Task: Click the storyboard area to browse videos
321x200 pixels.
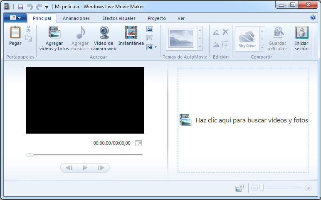Action: tap(244, 120)
